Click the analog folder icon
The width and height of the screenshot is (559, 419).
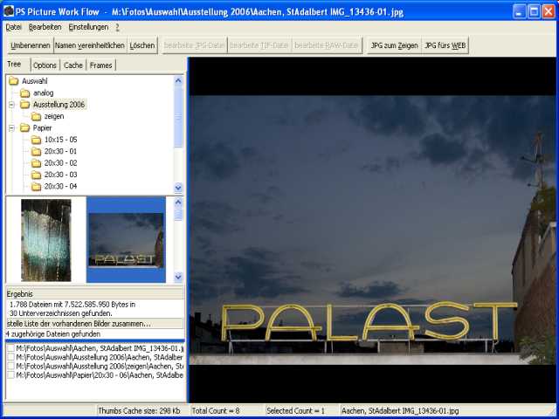[x=25, y=93]
